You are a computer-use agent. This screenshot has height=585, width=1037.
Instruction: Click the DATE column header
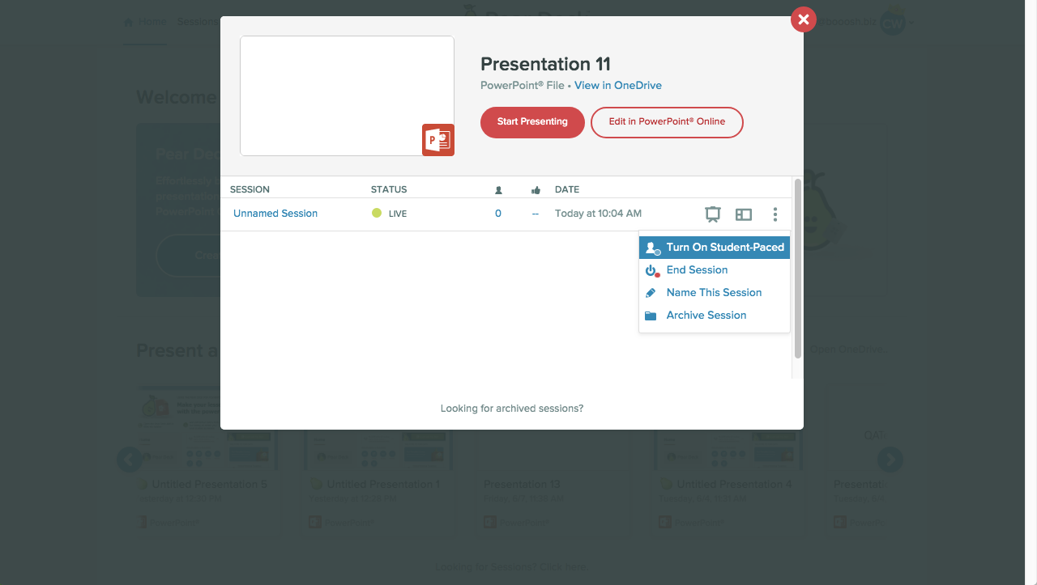[567, 189]
